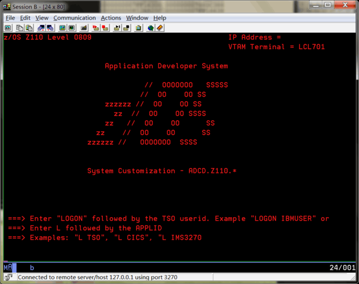The image size is (359, 284).
Task: Open the globe Support icon
Action: tap(150, 28)
